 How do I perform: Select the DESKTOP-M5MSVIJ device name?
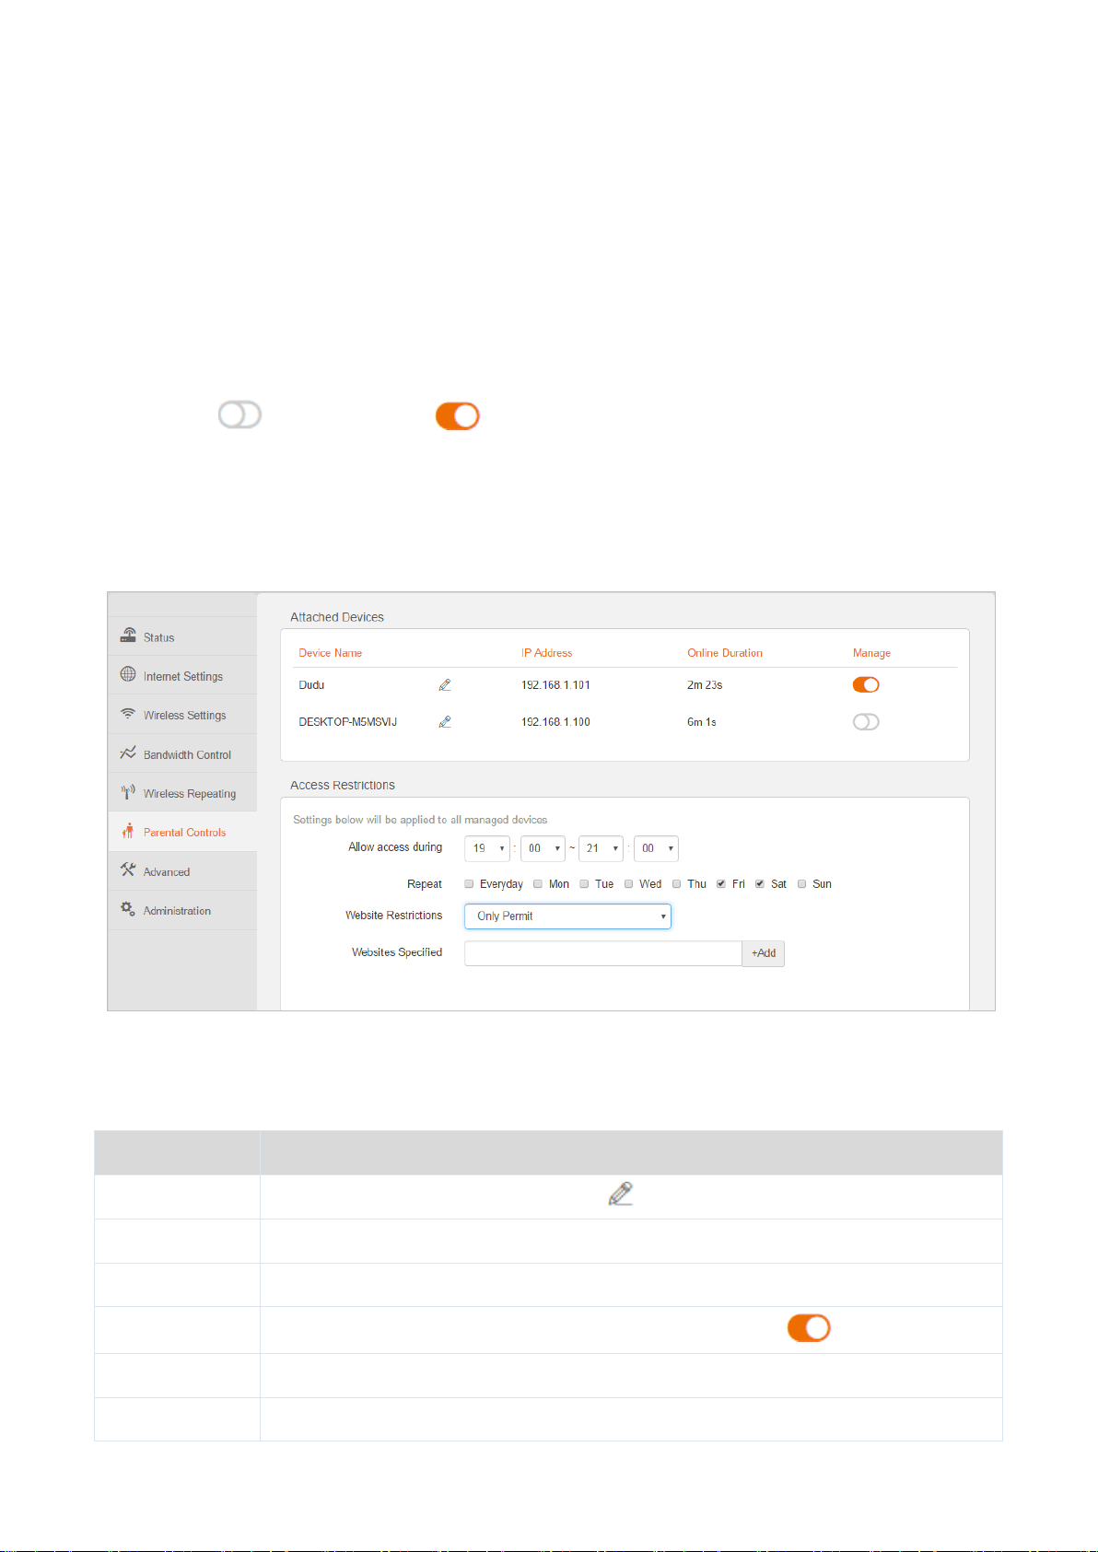coord(347,722)
